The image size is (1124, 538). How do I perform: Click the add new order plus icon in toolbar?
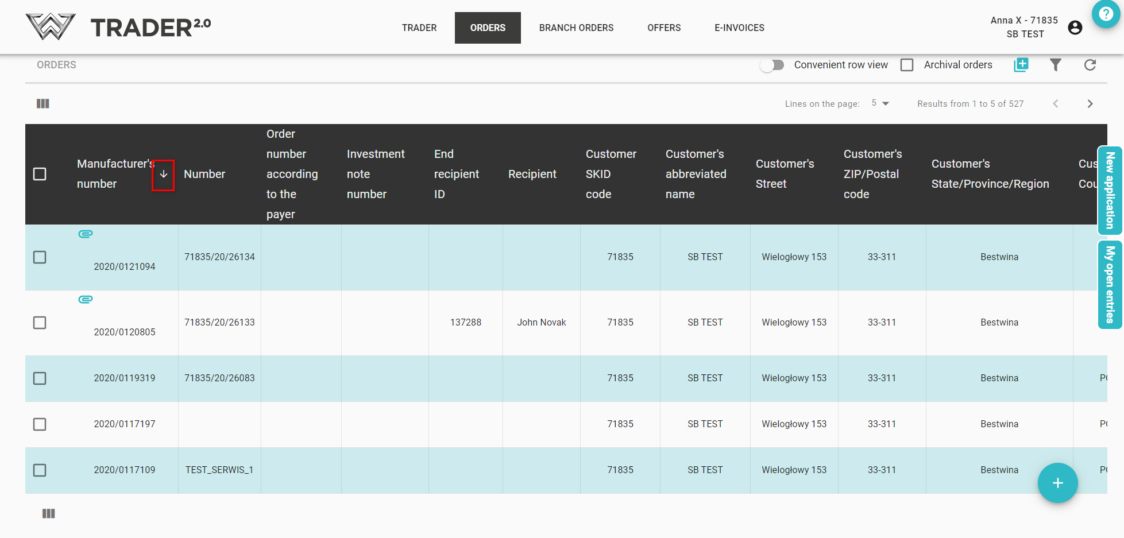click(x=1021, y=65)
